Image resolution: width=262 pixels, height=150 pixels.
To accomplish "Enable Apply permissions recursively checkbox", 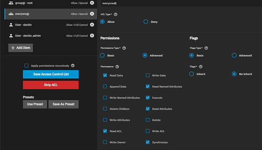I will tap(27, 65).
